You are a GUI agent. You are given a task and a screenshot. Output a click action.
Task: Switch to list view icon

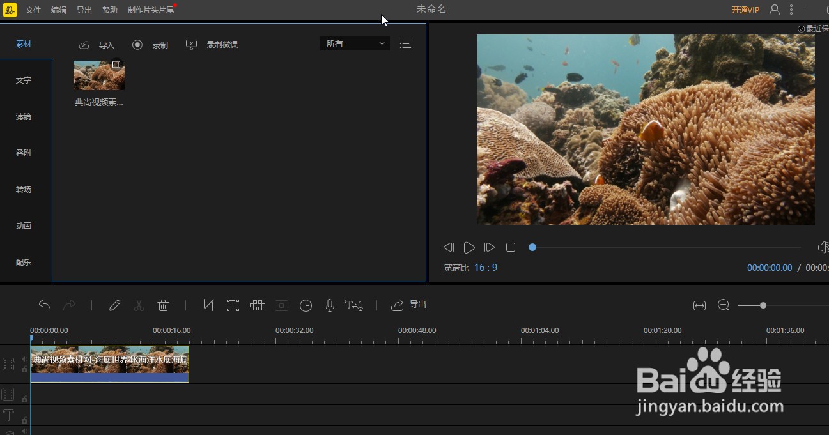[405, 43]
